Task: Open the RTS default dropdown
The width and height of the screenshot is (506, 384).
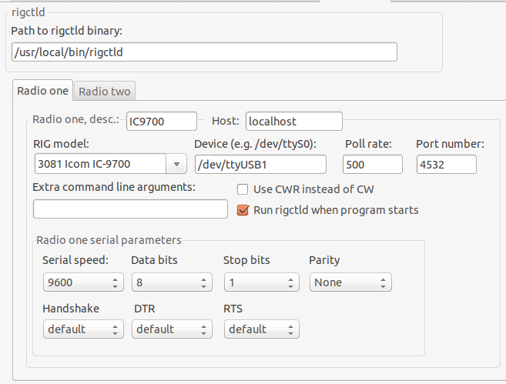Action: [262, 329]
